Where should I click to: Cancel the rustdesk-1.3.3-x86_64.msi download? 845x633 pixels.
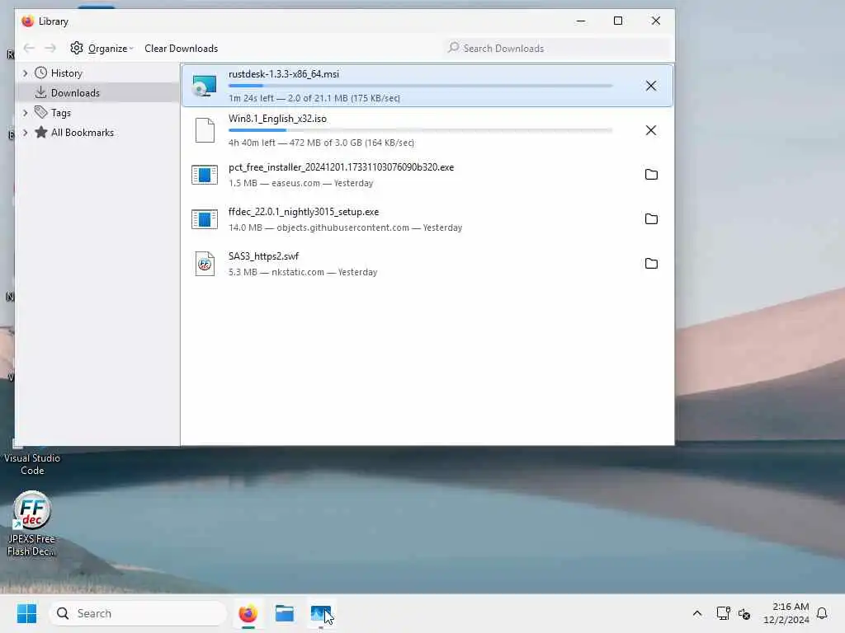click(x=650, y=86)
